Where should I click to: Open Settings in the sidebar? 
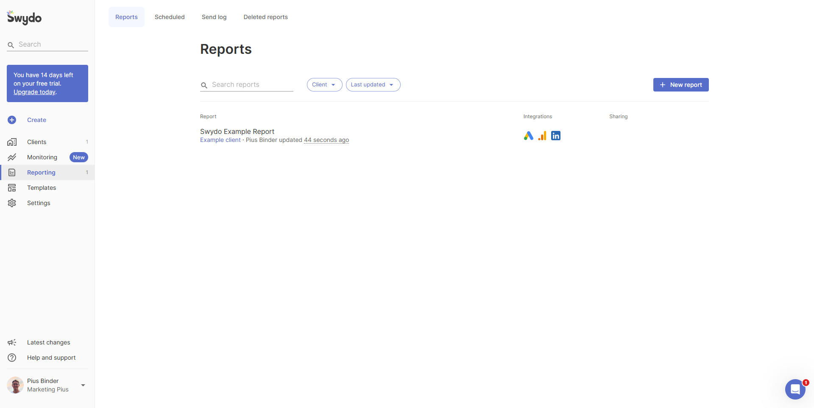(x=47, y=203)
